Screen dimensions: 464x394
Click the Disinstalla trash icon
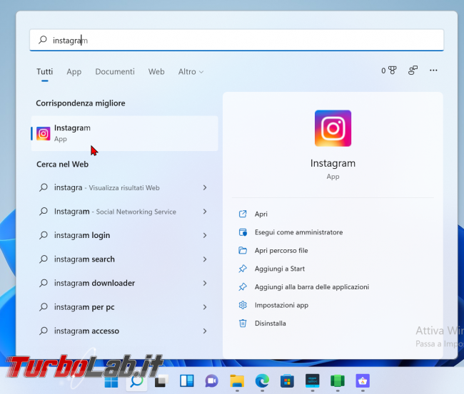tap(243, 323)
